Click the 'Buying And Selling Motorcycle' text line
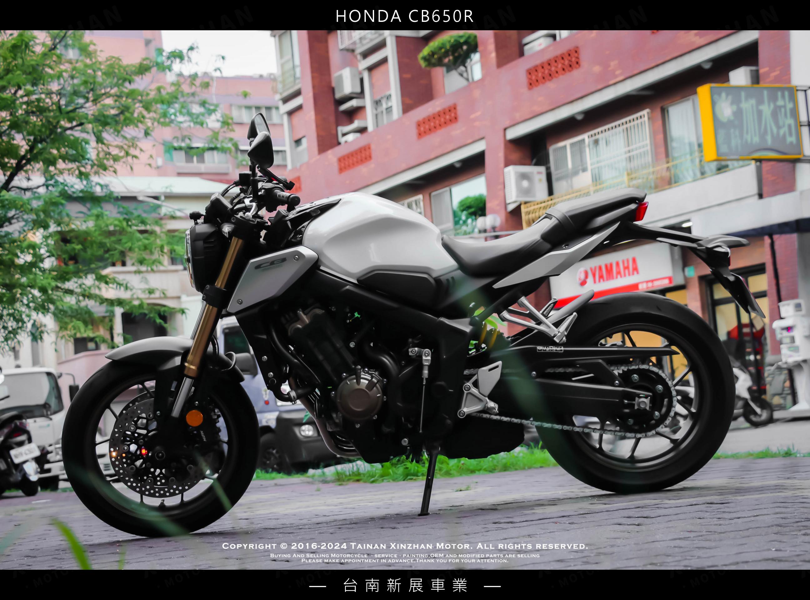 [x=405, y=555]
